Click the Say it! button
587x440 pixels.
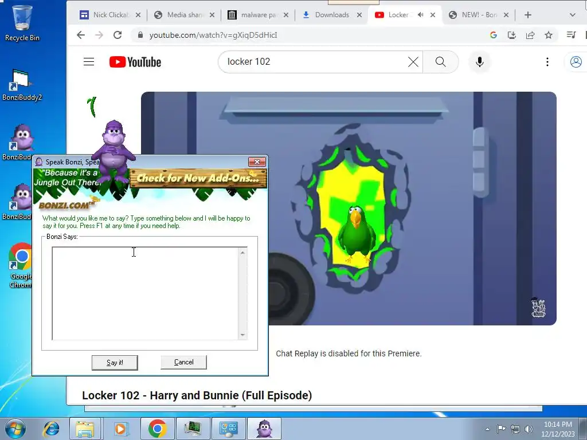pos(115,363)
